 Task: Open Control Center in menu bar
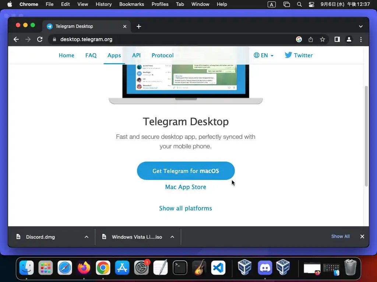(311, 4)
